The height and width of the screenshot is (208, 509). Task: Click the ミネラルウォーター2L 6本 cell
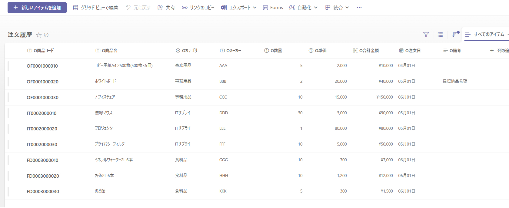114,160
